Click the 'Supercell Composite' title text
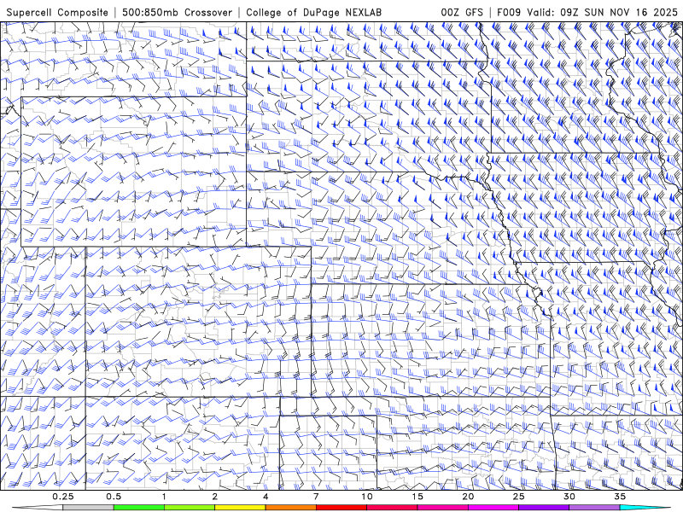This screenshot has height=512, width=683. tap(57, 12)
